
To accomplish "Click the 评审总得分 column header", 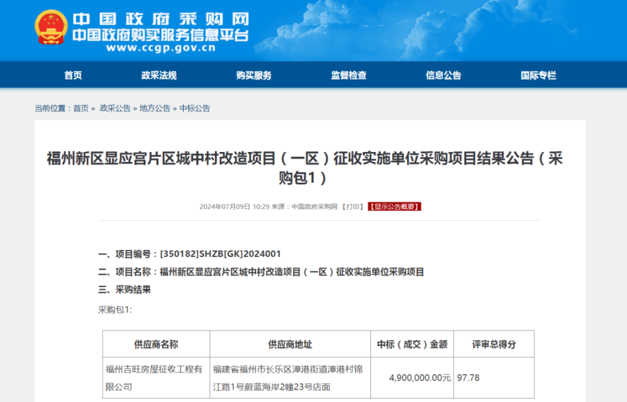I will (494, 344).
